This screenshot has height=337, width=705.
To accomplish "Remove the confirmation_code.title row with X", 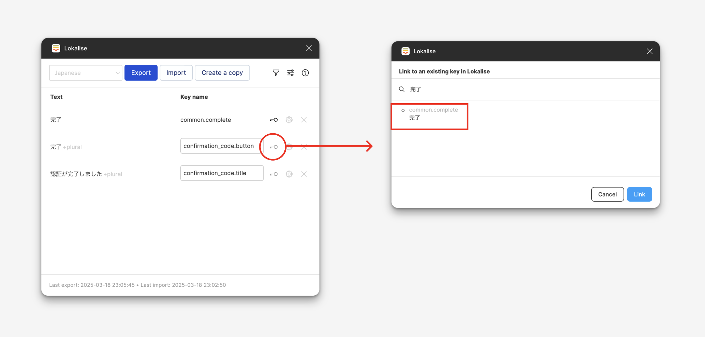I will tap(304, 174).
